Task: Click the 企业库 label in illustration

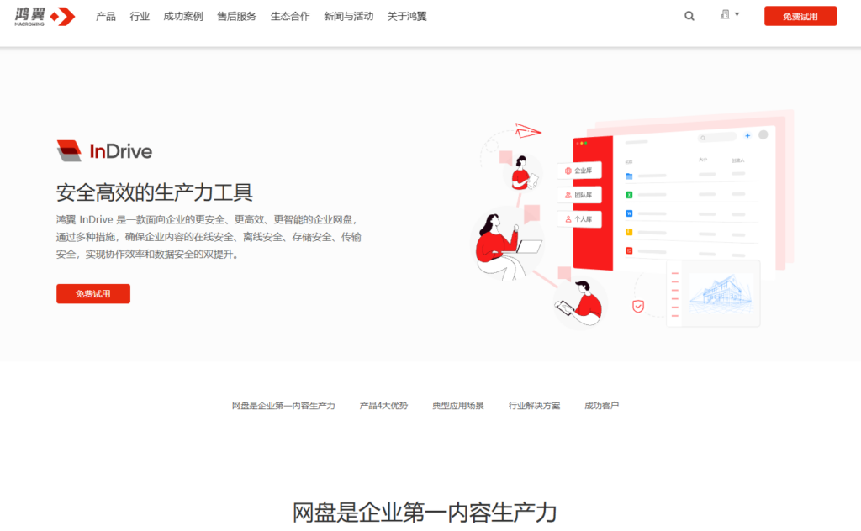Action: tap(579, 171)
